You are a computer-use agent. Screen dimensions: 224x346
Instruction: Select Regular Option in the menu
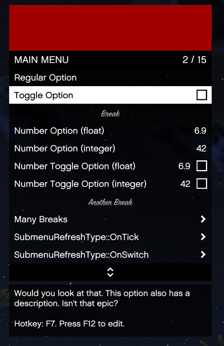pyautogui.click(x=110, y=77)
